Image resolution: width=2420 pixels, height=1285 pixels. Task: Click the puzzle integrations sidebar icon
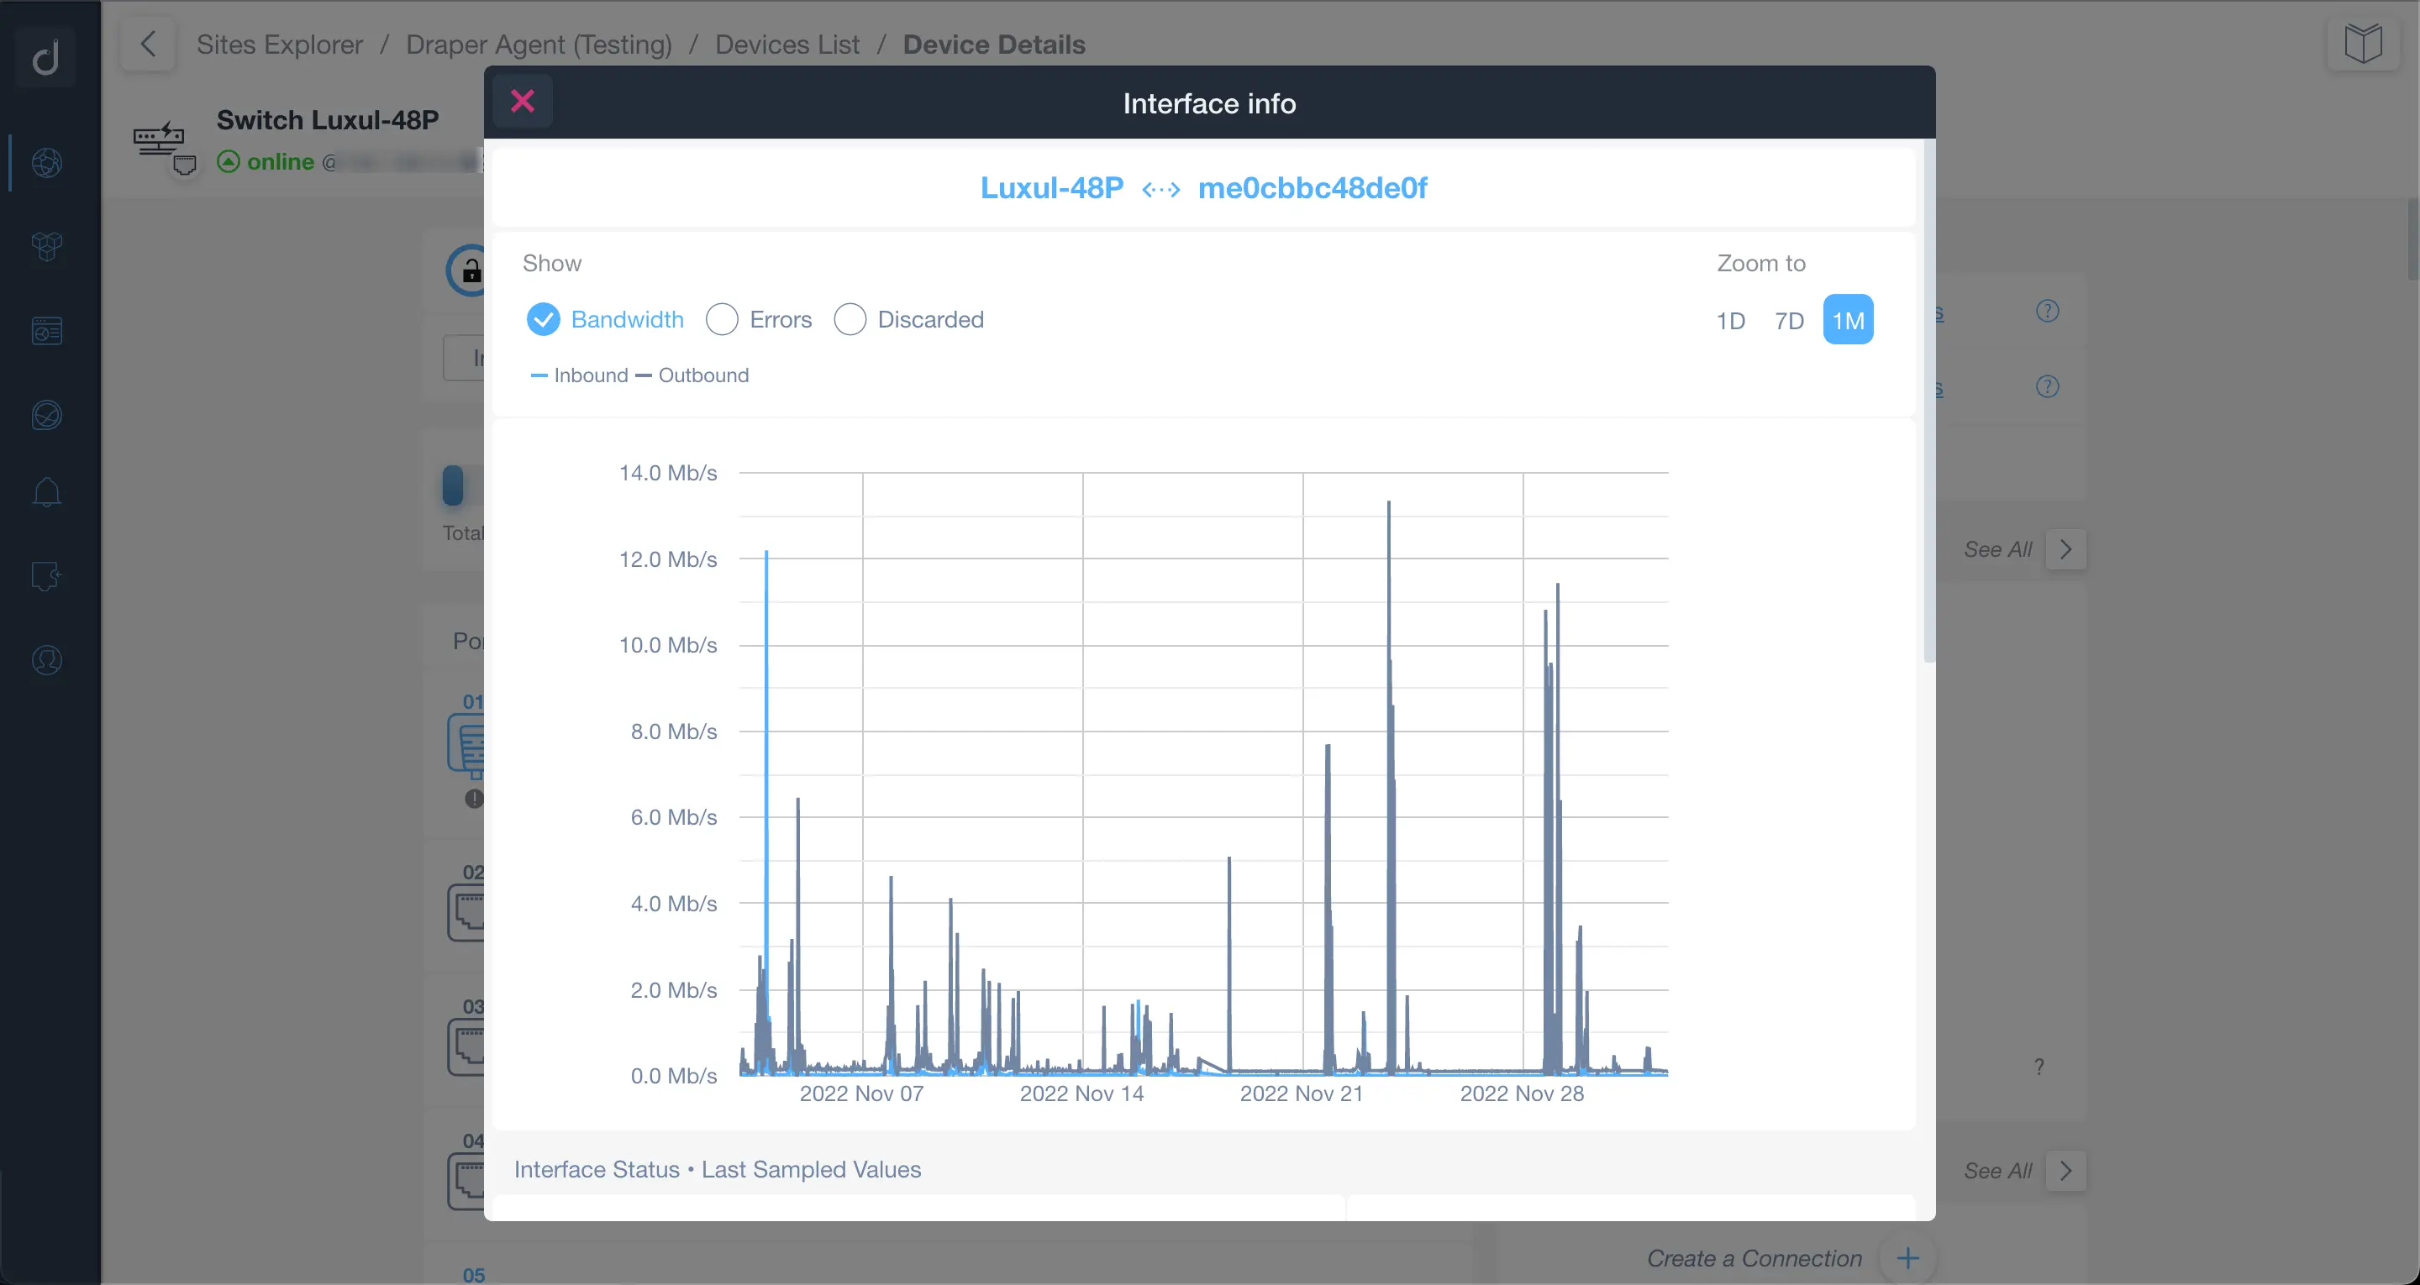pos(47,576)
